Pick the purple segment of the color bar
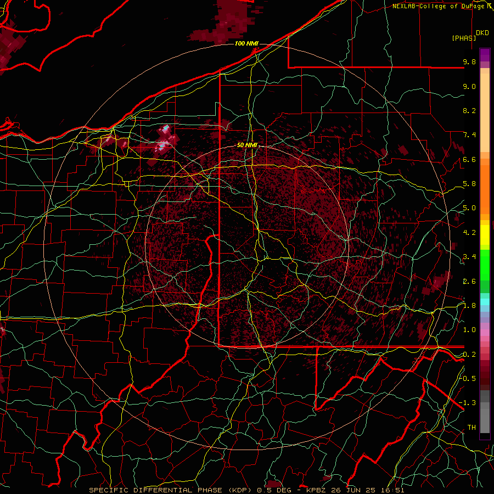 (x=485, y=55)
